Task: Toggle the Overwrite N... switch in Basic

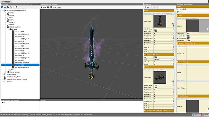Action: click(188, 38)
